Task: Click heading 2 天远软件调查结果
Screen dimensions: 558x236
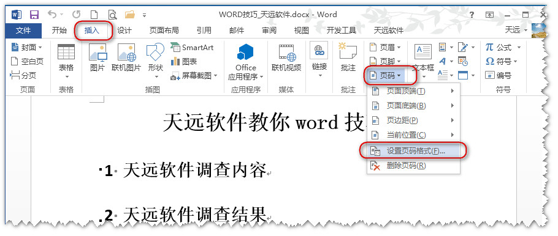Action: pyautogui.click(x=195, y=215)
